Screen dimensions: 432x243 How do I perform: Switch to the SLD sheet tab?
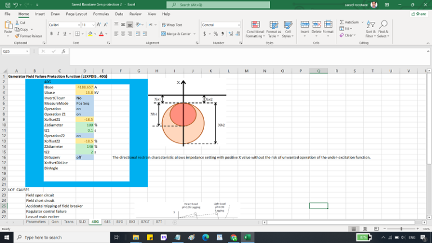[83, 222]
